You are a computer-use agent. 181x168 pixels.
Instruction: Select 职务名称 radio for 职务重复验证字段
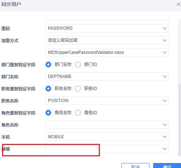48,89
